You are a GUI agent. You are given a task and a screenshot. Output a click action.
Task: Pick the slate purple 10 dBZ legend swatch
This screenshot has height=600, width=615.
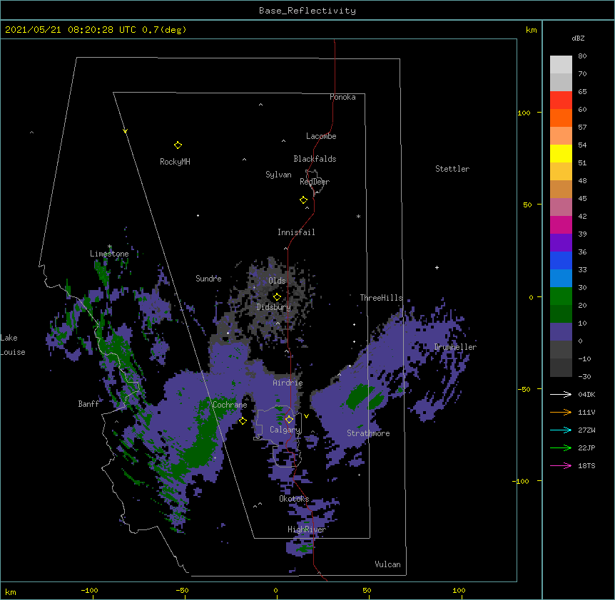(561, 332)
